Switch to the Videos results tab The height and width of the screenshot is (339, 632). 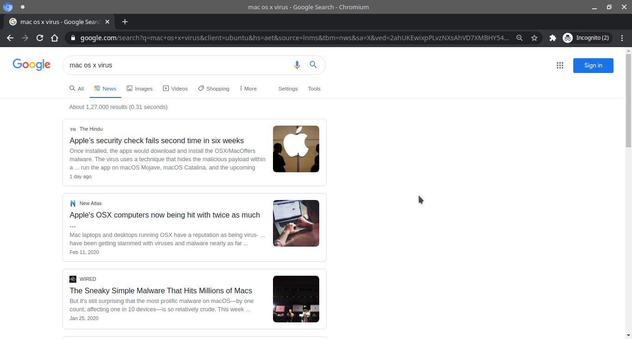coord(175,89)
